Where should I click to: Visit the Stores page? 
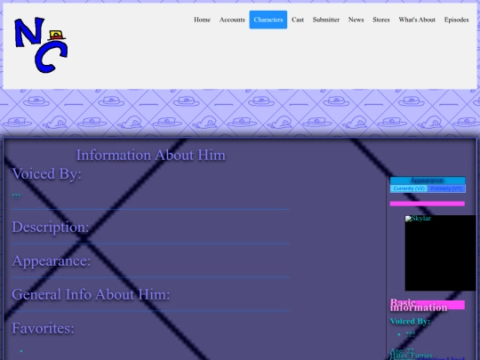click(381, 20)
